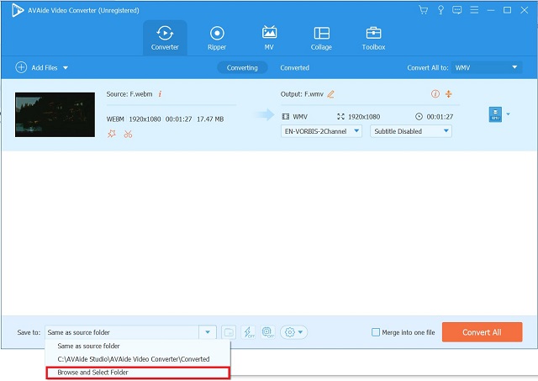This screenshot has width=538, height=381.
Task: Open the settings gear dropdown
Action: (x=293, y=332)
